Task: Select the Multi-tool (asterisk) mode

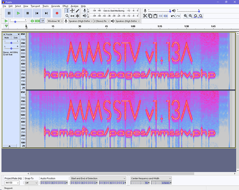Action: 77,16
